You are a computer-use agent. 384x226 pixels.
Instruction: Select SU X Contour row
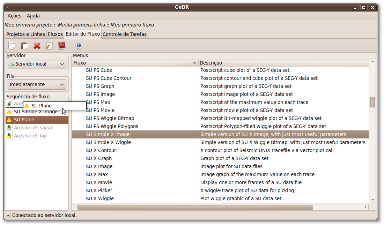[220, 150]
